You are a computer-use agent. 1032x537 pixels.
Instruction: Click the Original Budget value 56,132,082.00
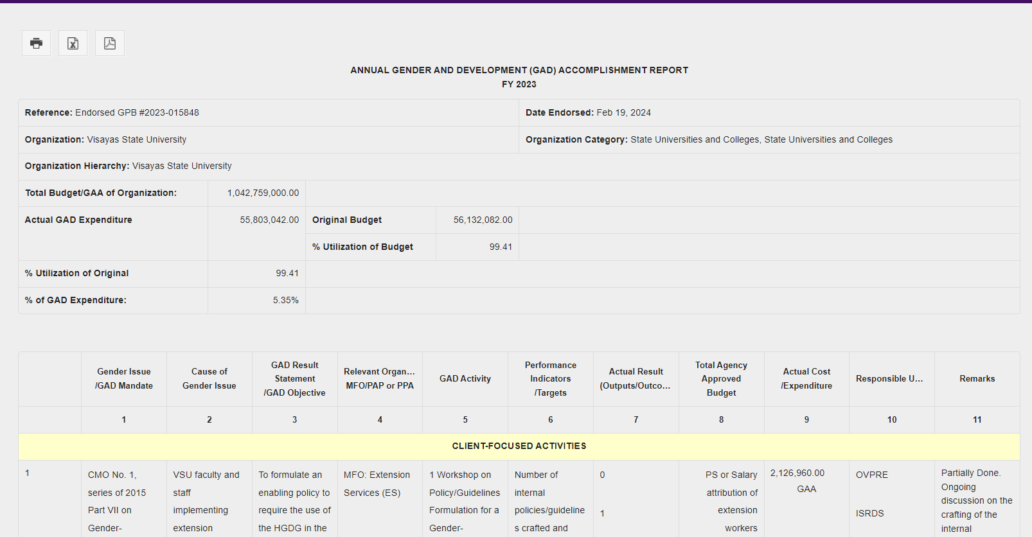(x=483, y=220)
